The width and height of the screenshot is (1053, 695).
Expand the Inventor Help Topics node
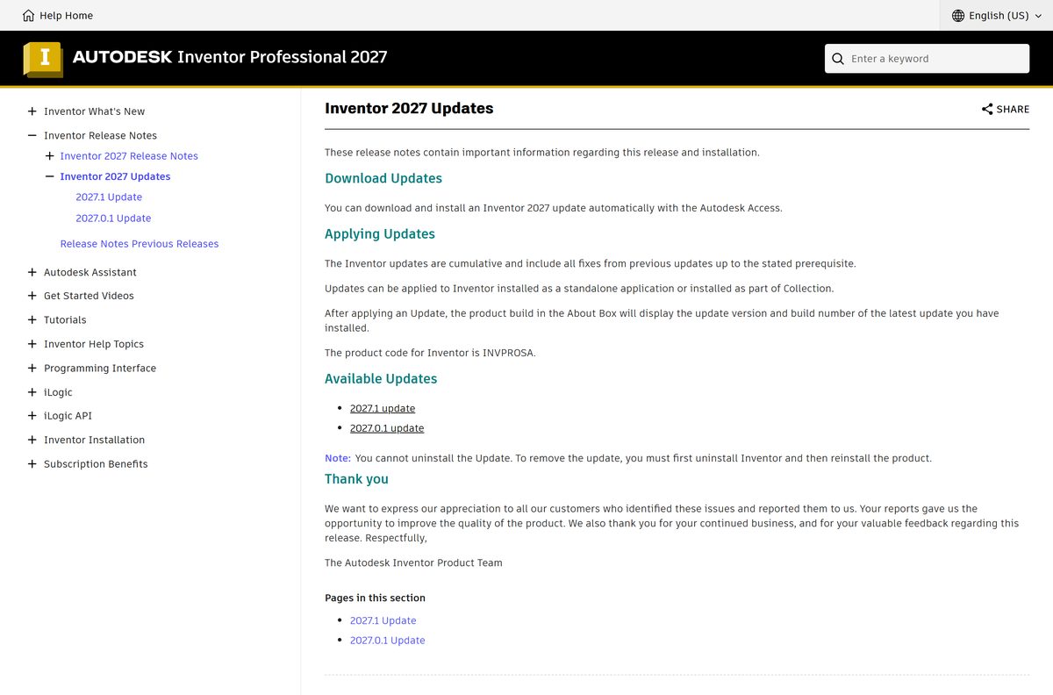(32, 344)
